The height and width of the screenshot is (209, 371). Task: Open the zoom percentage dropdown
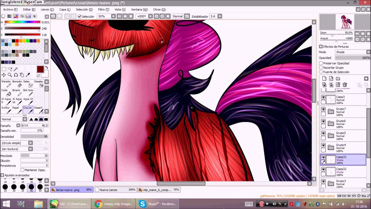pos(114,16)
